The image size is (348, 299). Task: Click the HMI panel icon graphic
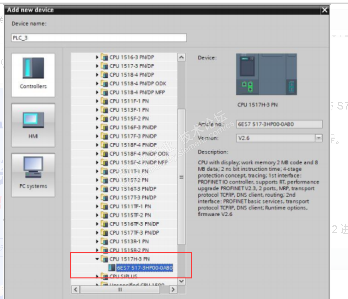click(33, 120)
